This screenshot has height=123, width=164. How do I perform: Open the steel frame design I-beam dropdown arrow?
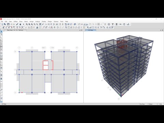107,24
